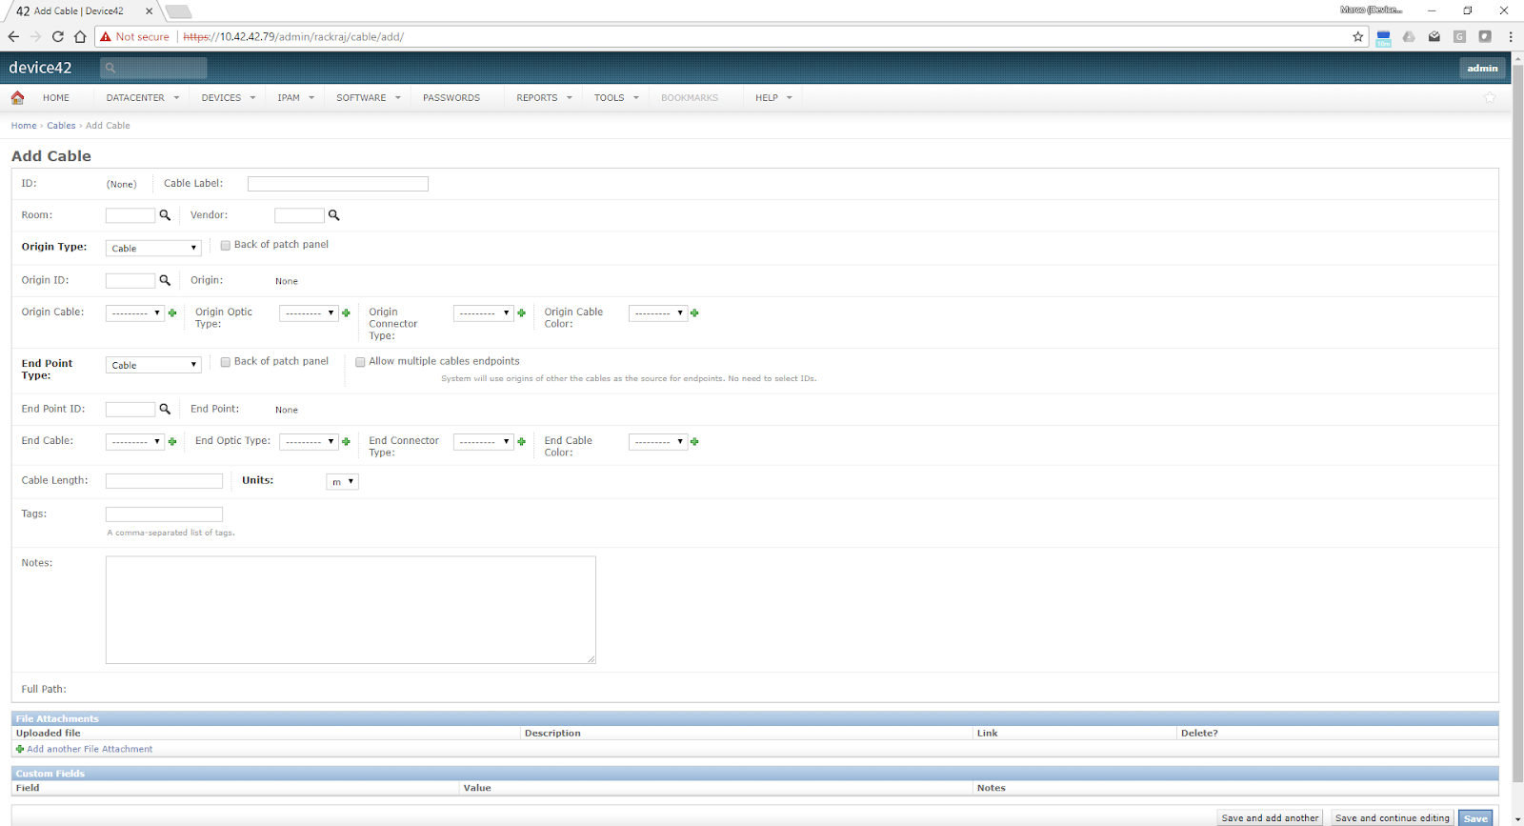Add new Origin Cable Color plus icon

[x=694, y=312]
